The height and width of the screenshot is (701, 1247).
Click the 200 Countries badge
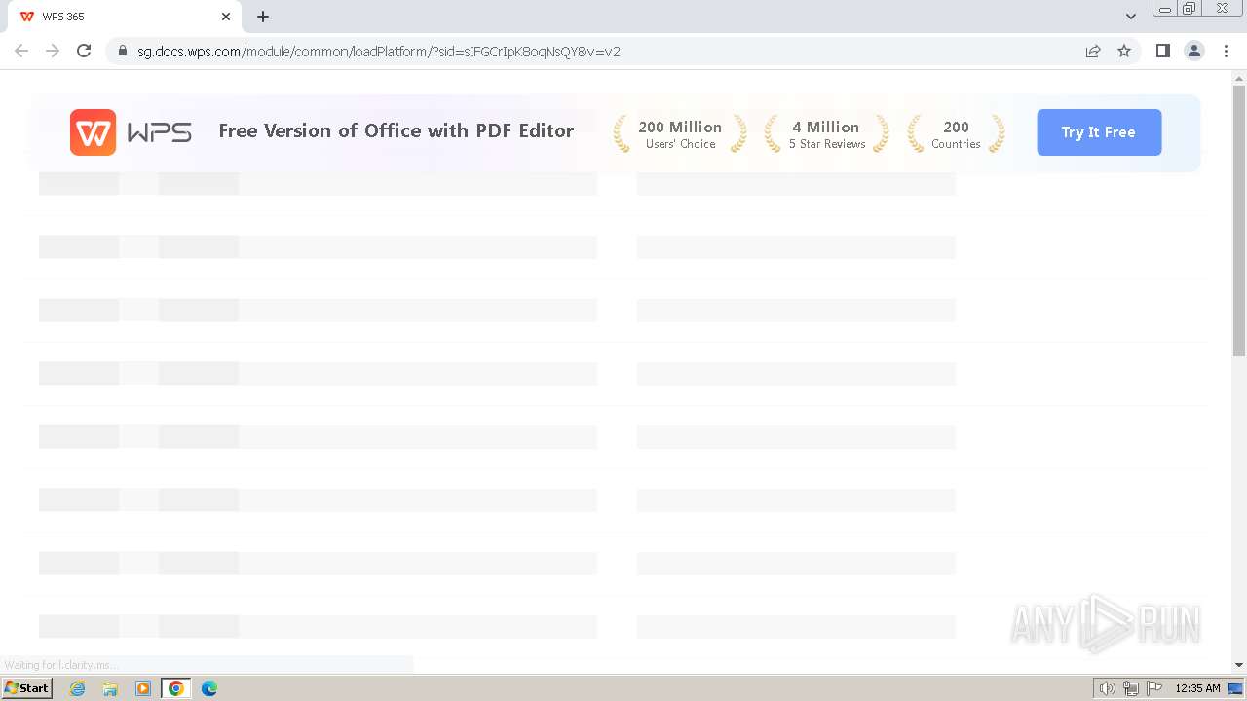point(956,134)
